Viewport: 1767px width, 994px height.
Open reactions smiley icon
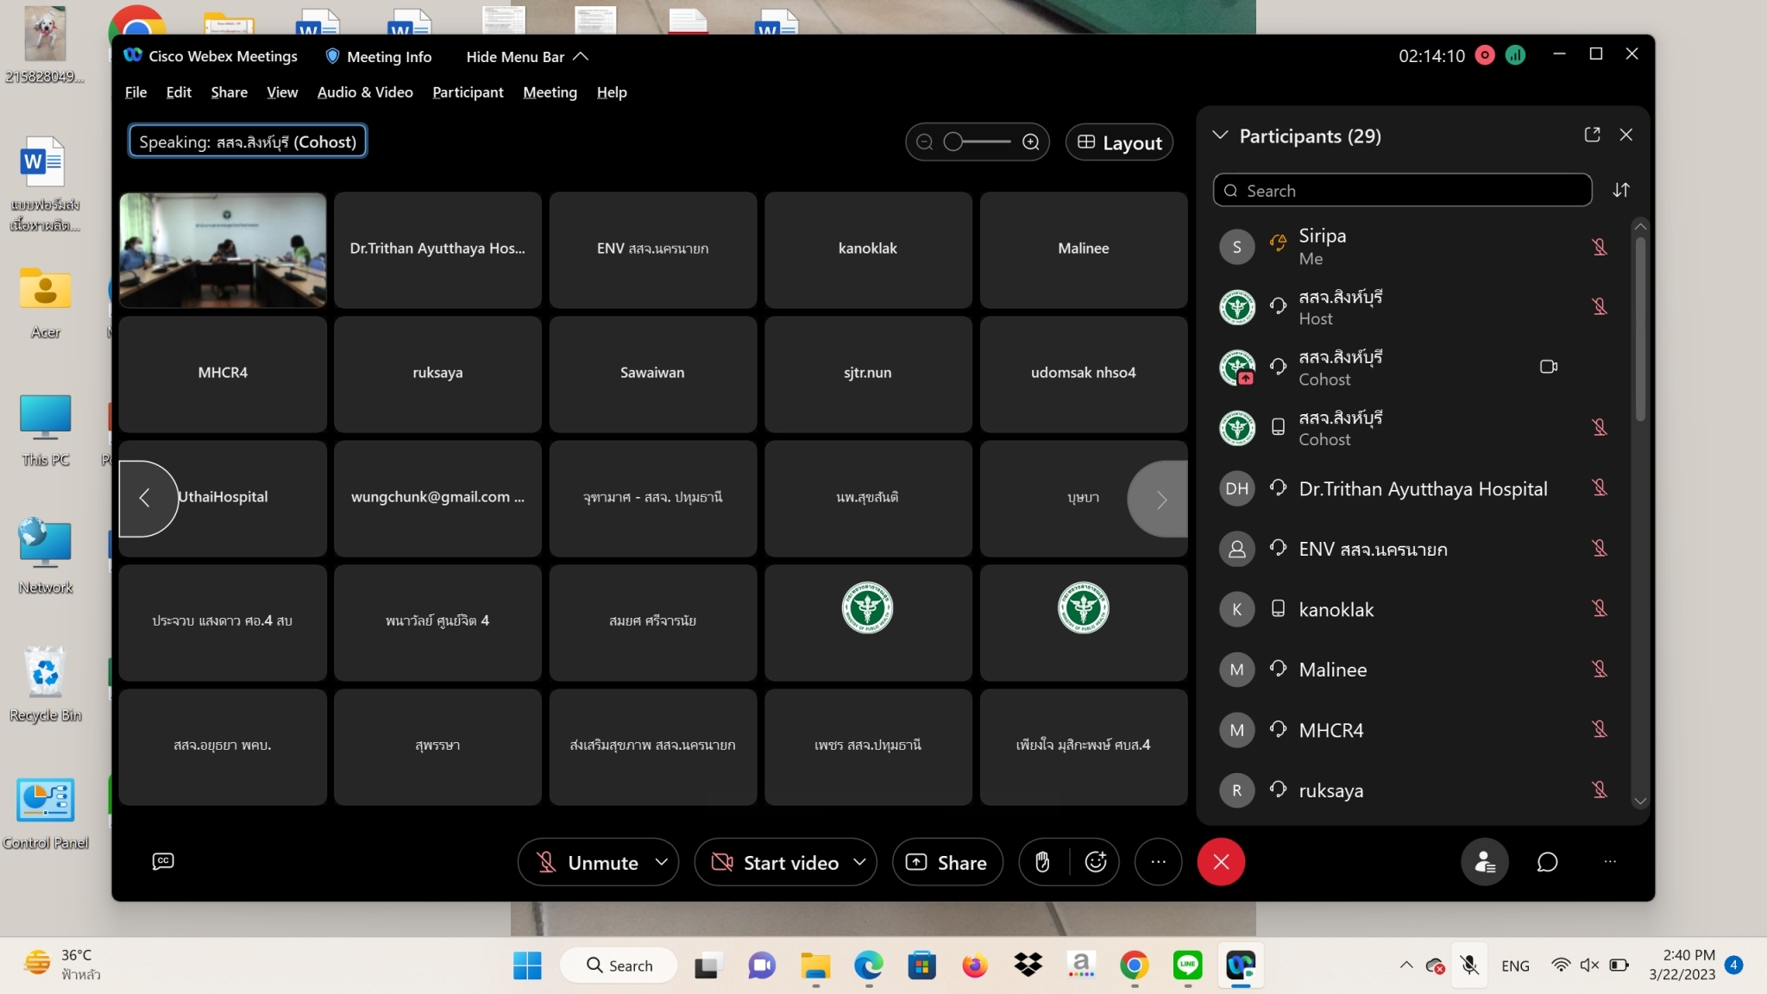coord(1096,862)
